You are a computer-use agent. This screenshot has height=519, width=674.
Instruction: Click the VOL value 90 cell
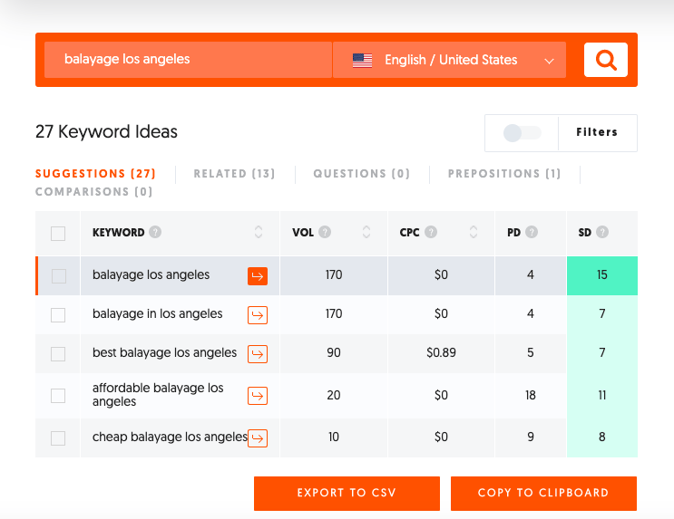(x=334, y=352)
